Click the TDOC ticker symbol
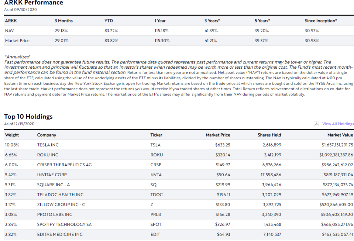Viewport: 354px width, 241px height. pos(156,195)
